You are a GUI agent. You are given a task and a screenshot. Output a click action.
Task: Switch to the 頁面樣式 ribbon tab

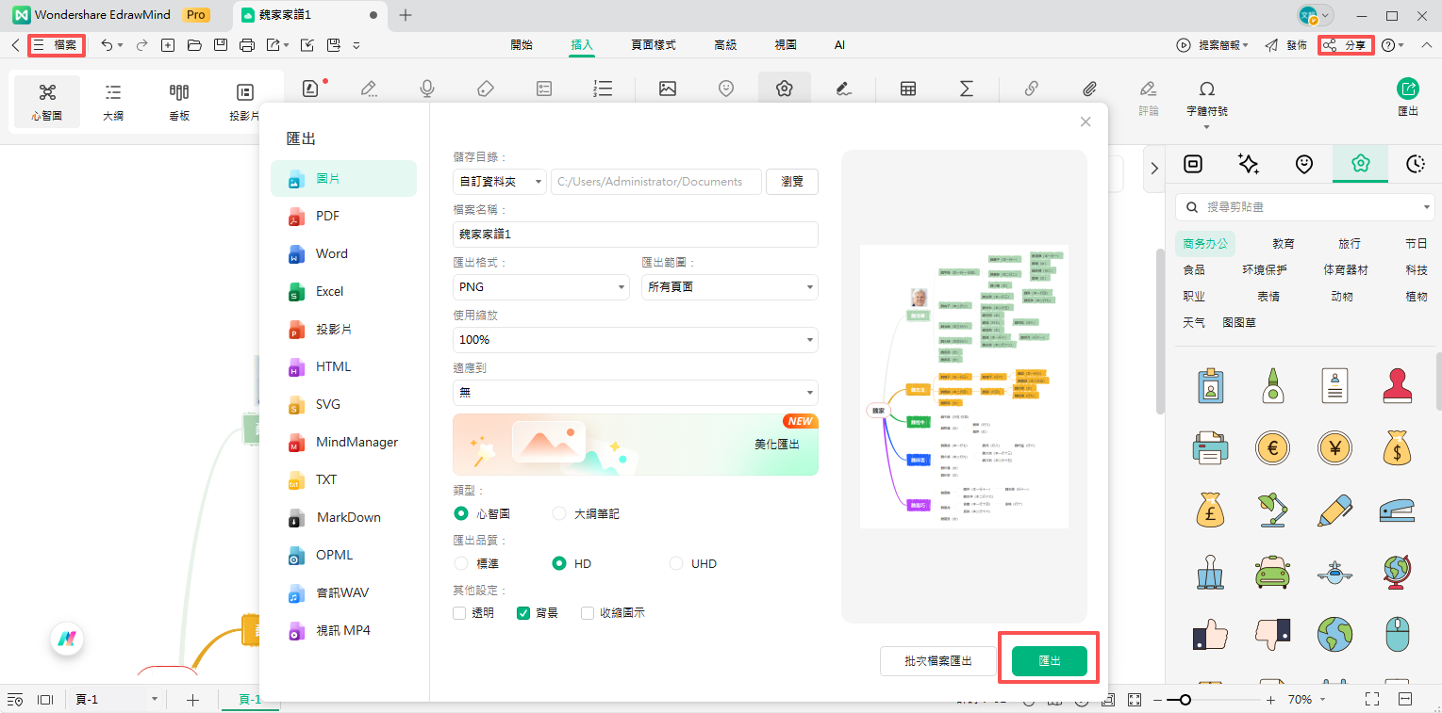tap(655, 44)
